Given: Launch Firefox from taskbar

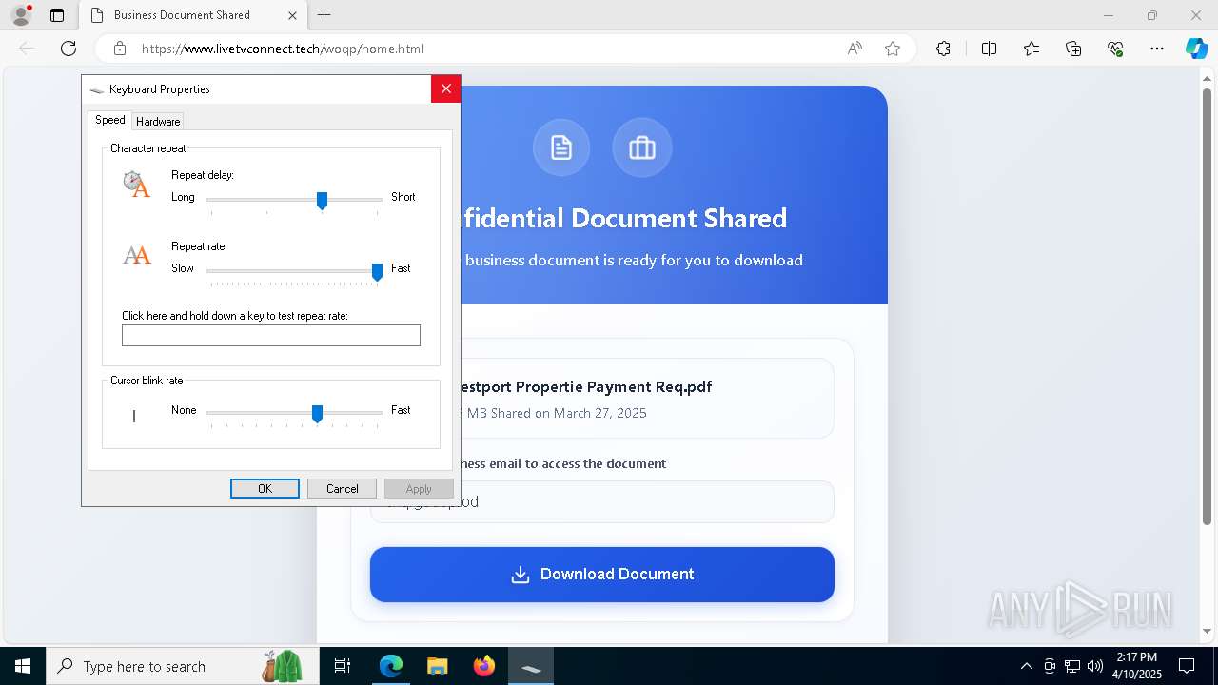Looking at the screenshot, I should (484, 666).
